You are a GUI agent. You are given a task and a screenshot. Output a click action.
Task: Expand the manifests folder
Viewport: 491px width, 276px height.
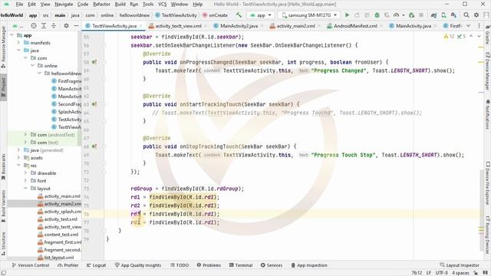pyautogui.click(x=18, y=43)
